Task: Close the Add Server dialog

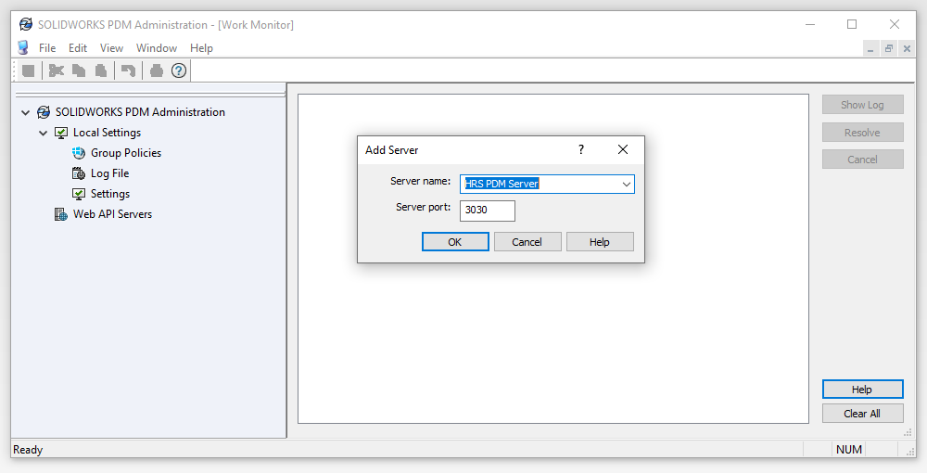Action: tap(623, 149)
